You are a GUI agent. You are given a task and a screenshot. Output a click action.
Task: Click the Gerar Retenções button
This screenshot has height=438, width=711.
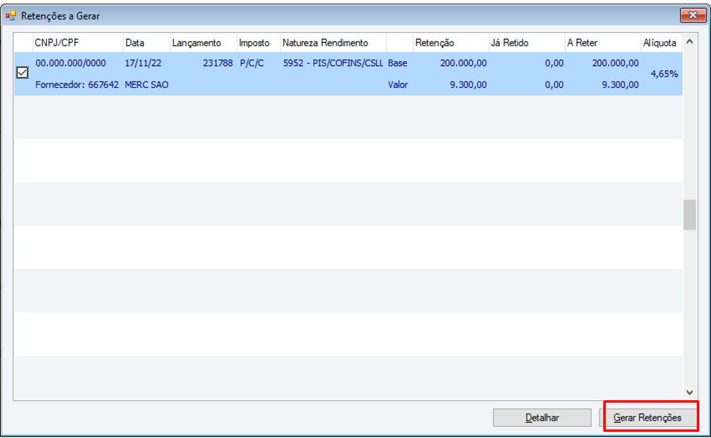click(647, 418)
